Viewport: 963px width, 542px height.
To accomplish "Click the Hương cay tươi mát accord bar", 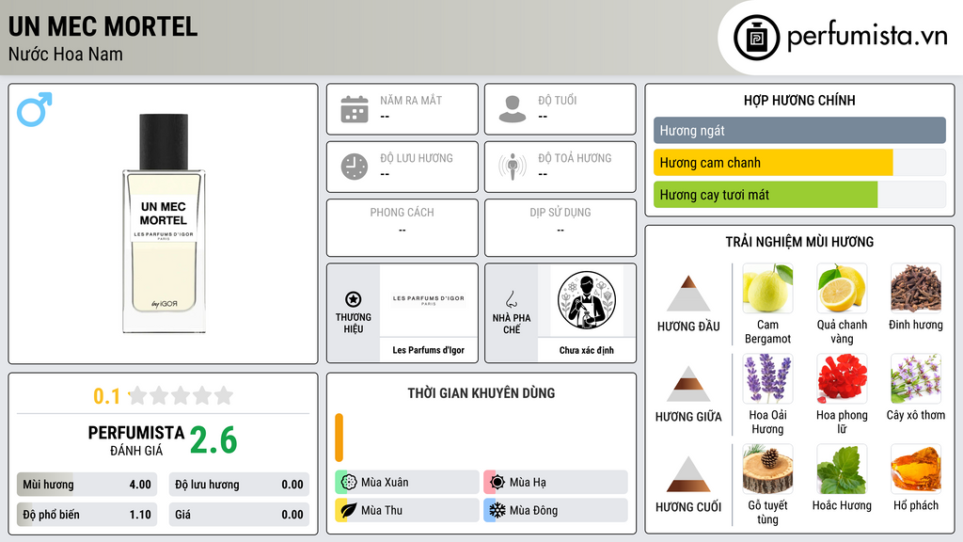I will coord(799,195).
